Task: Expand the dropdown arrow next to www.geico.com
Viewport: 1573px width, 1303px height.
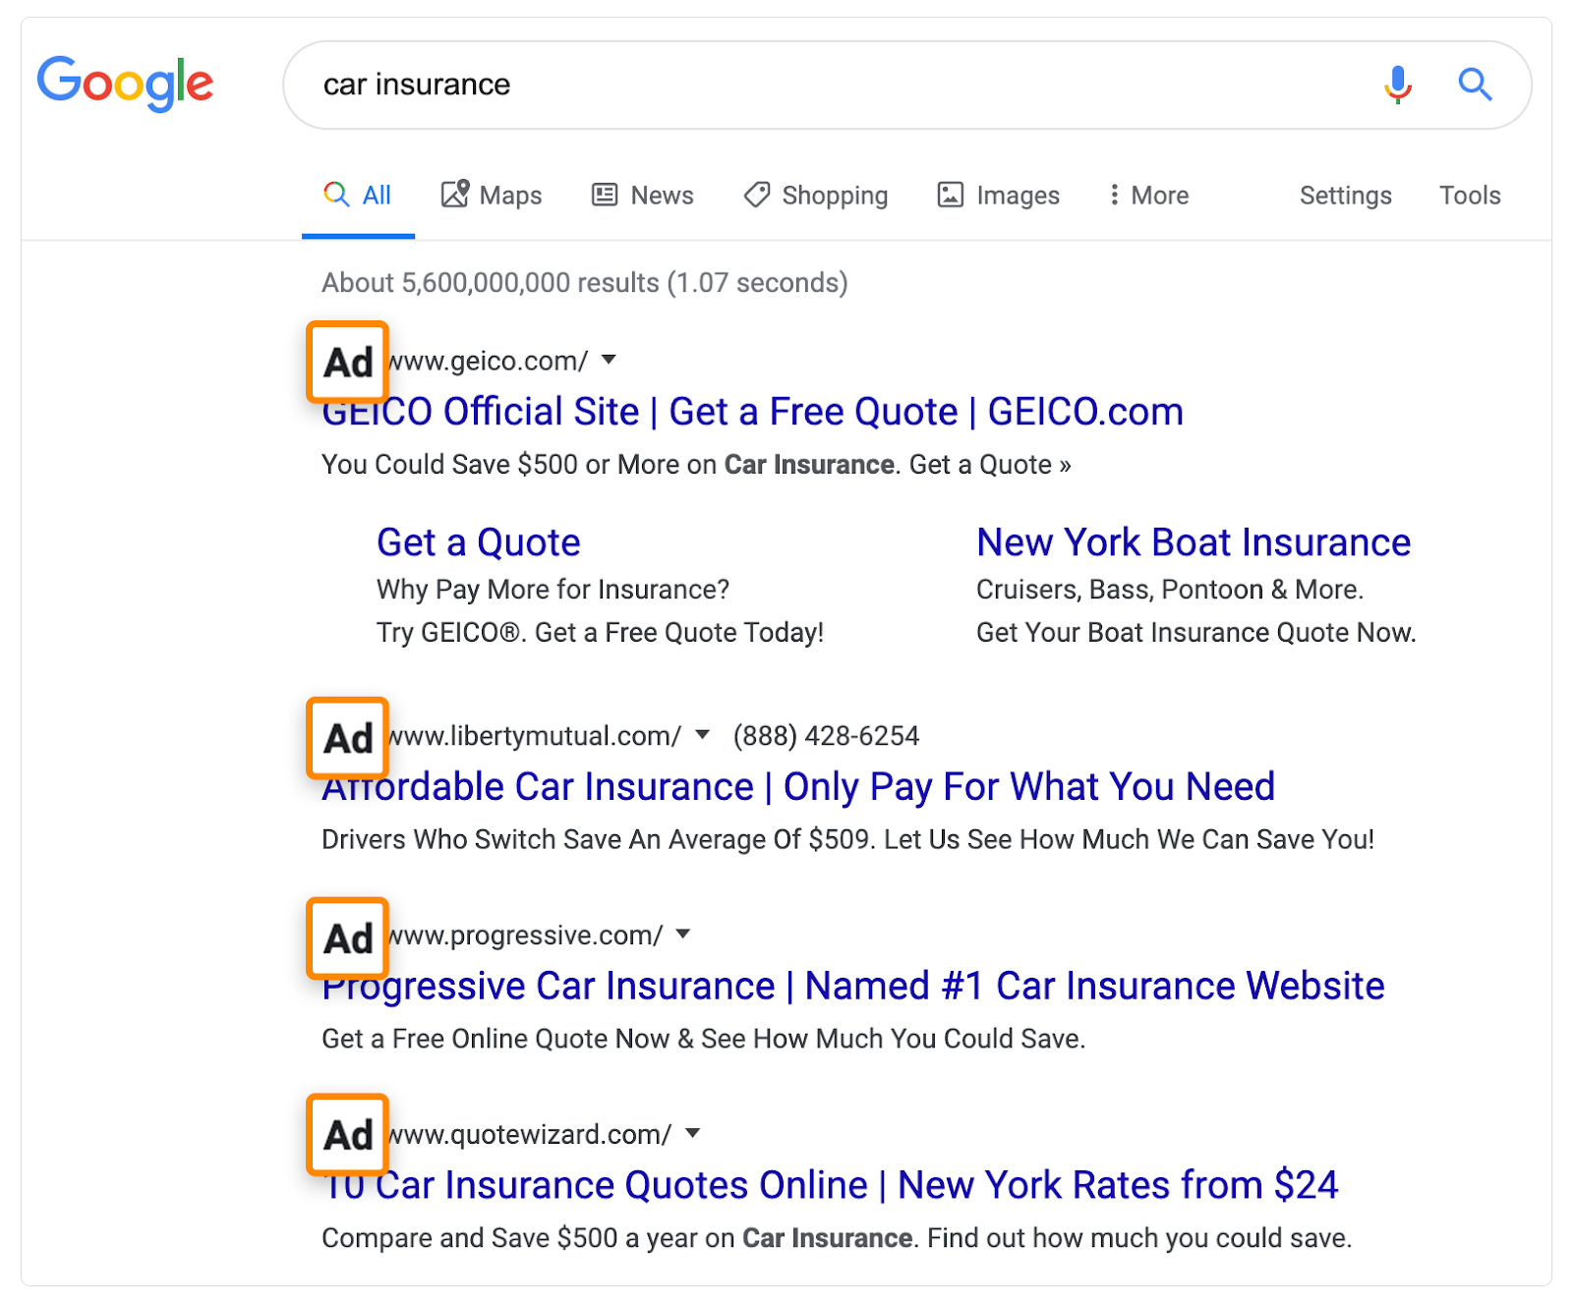Action: pyautogui.click(x=610, y=360)
